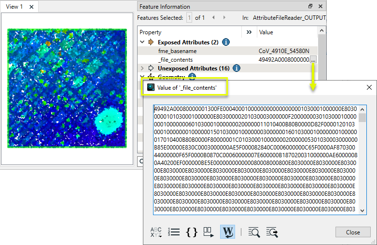
Task: Click info icon beside Unexposed Attributes
Action: tap(237, 68)
